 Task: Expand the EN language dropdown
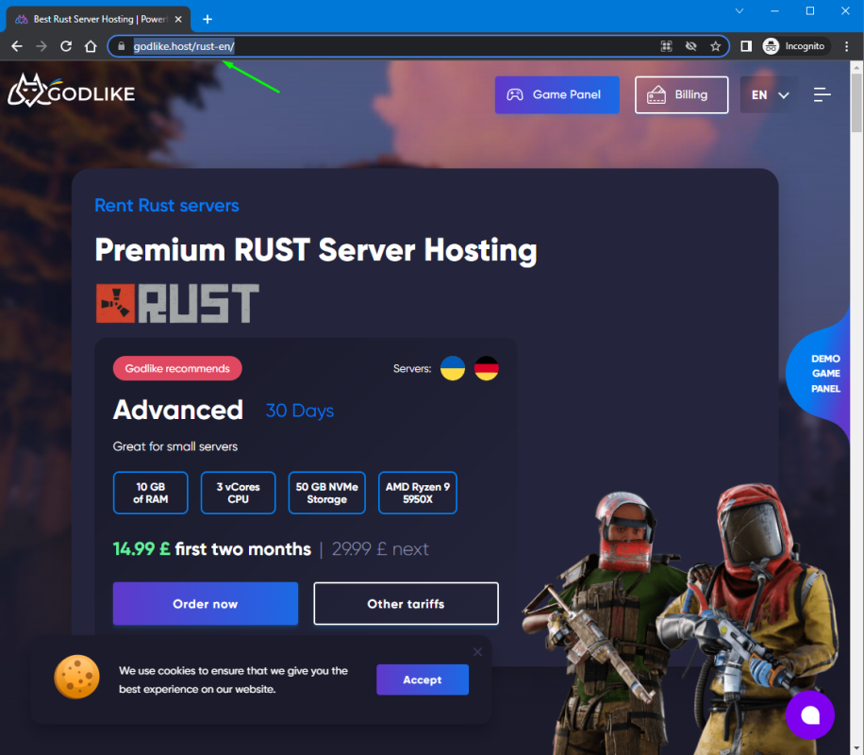770,95
